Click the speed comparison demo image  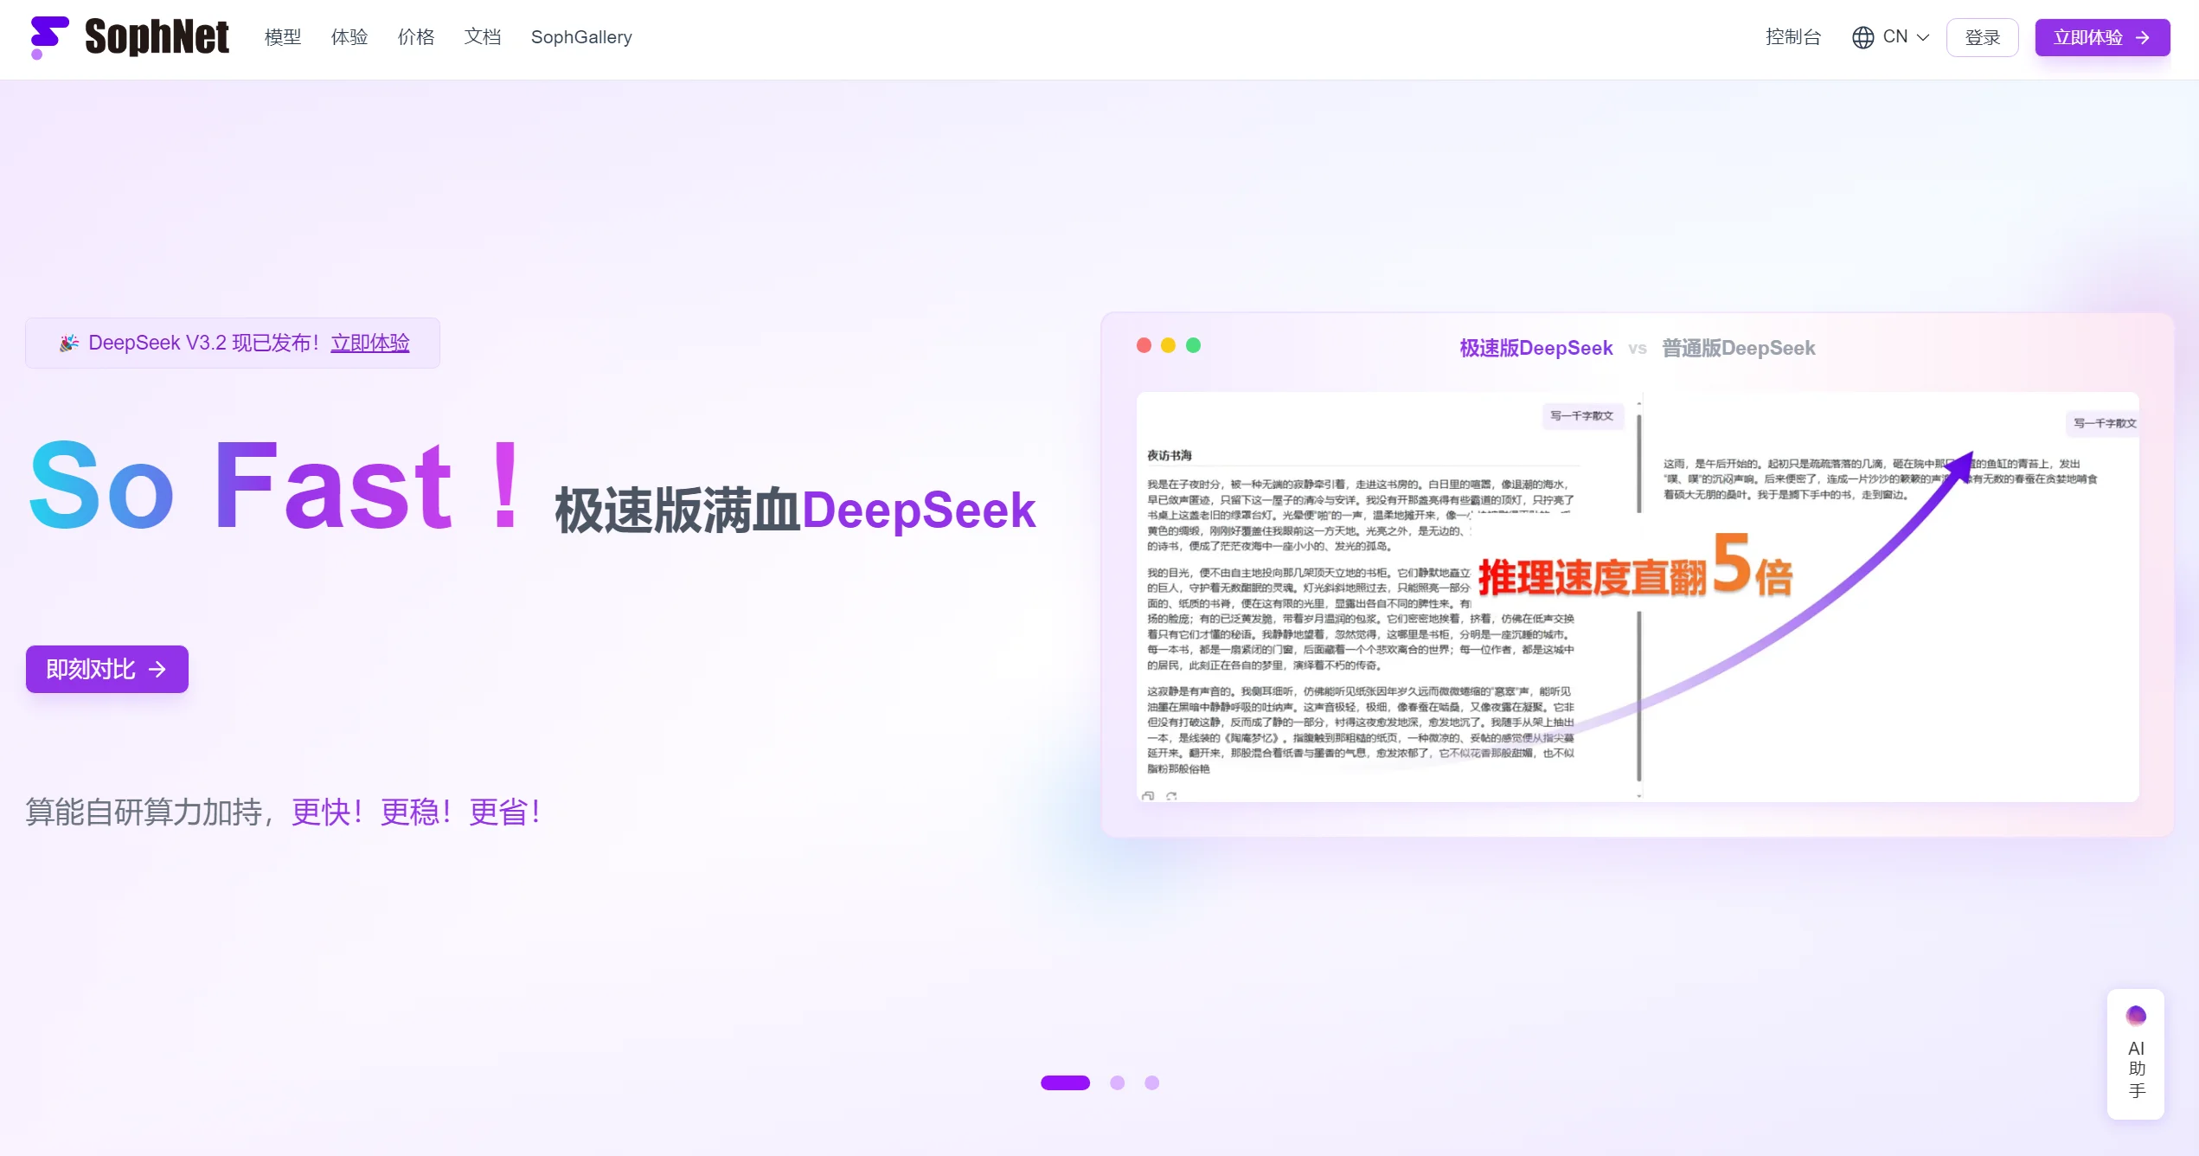pos(1637,597)
